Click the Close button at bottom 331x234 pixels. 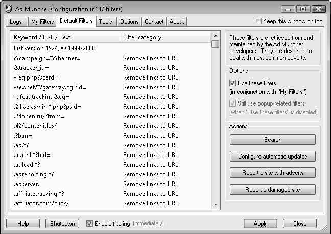coord(300,223)
